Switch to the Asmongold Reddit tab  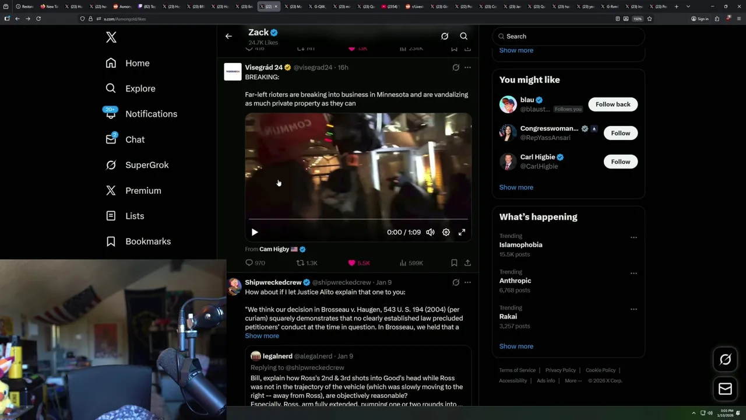(x=122, y=6)
